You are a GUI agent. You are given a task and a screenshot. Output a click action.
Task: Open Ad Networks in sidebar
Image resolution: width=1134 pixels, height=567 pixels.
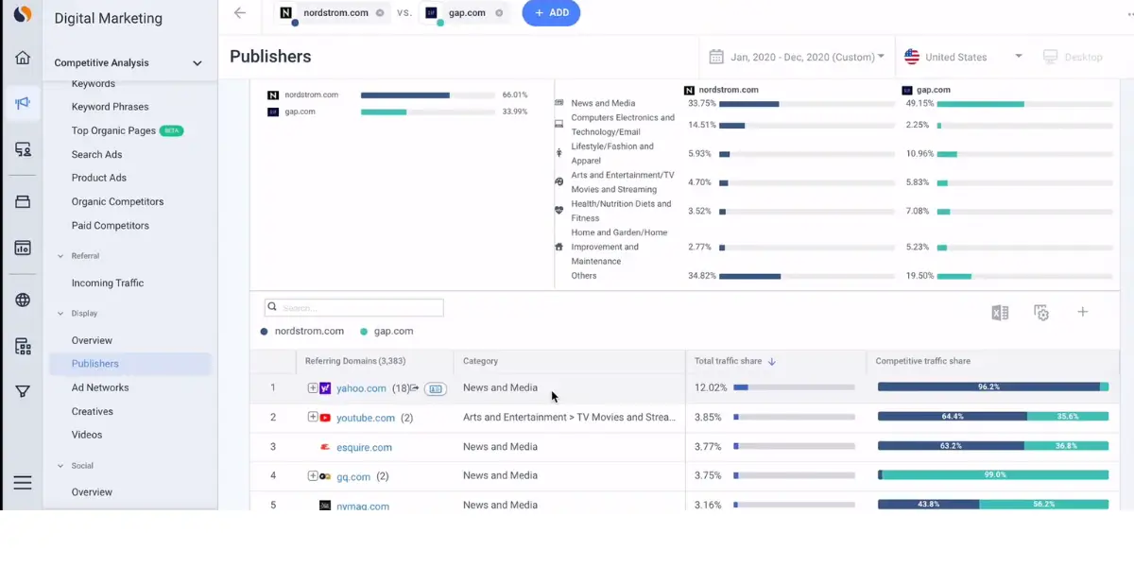coord(100,387)
